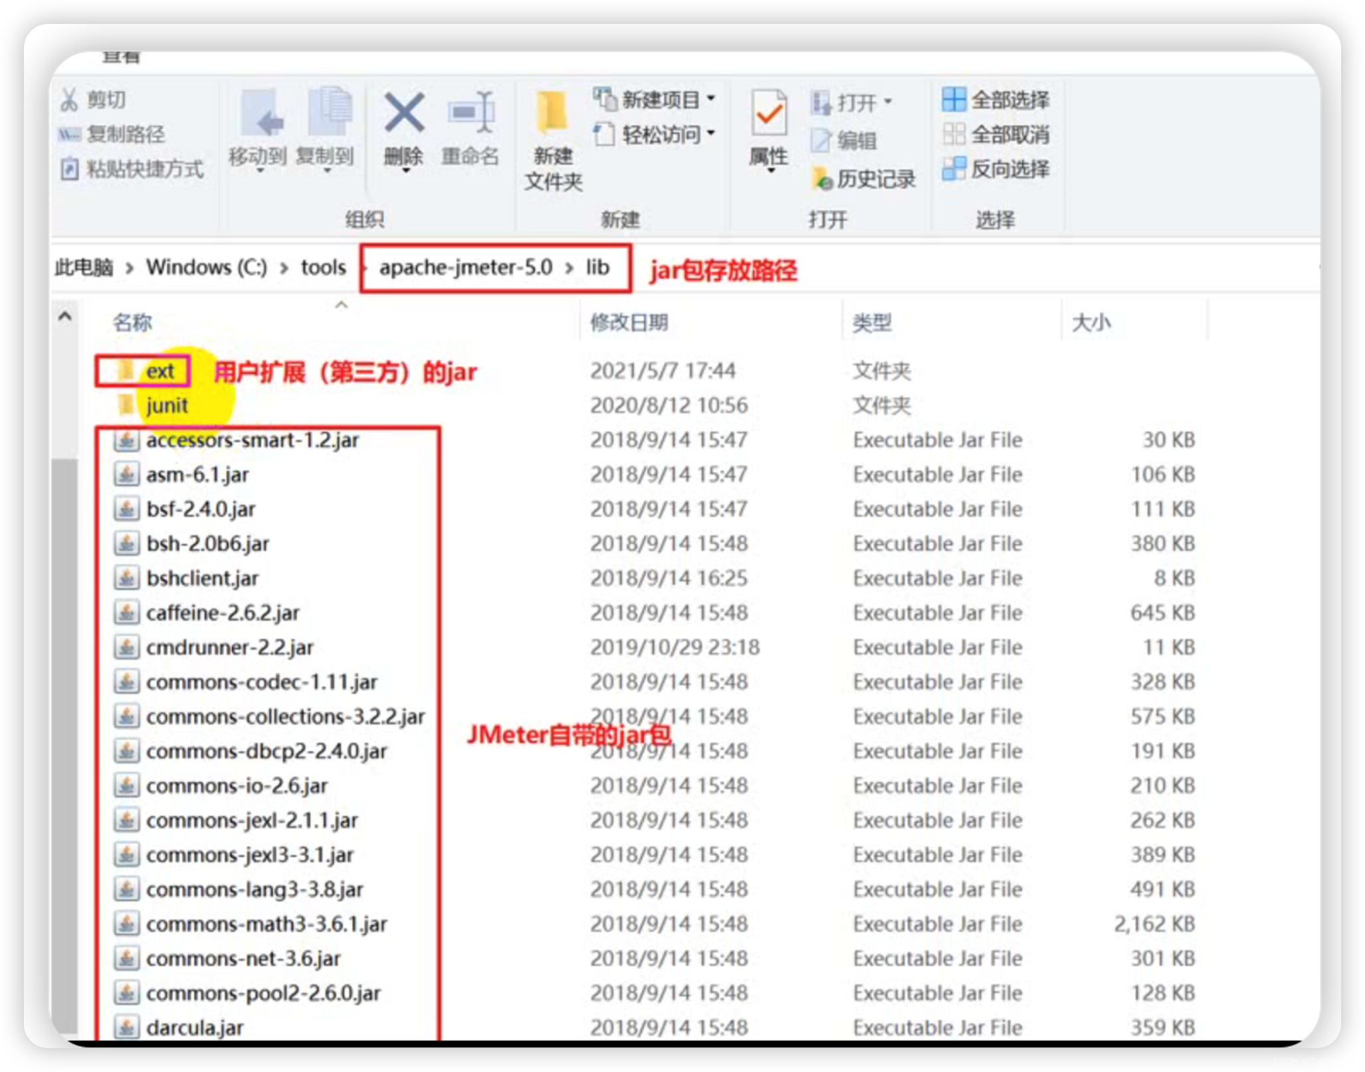Open apache-jmeter-5.0 from the breadcrumb
1365x1072 pixels.
point(465,267)
